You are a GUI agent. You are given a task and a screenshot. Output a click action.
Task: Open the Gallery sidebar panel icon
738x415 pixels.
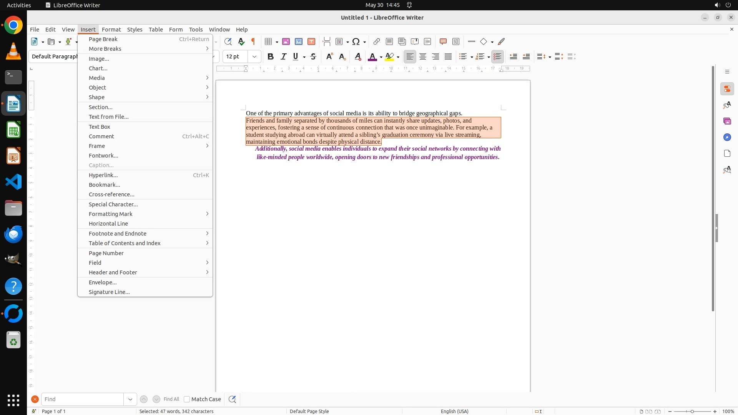(x=727, y=121)
